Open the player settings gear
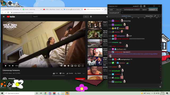This screenshot has width=170, height=95. (69, 66)
